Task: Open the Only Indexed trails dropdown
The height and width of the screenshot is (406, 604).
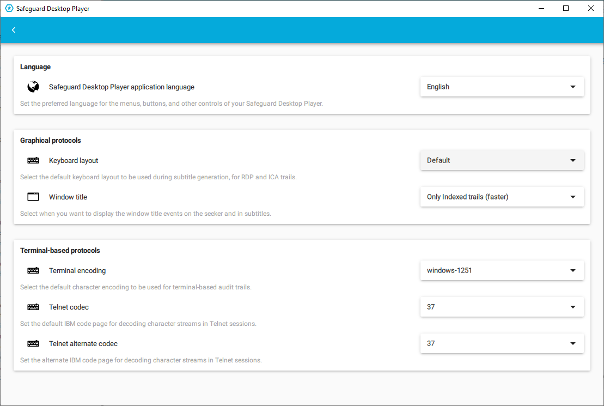Action: 502,197
